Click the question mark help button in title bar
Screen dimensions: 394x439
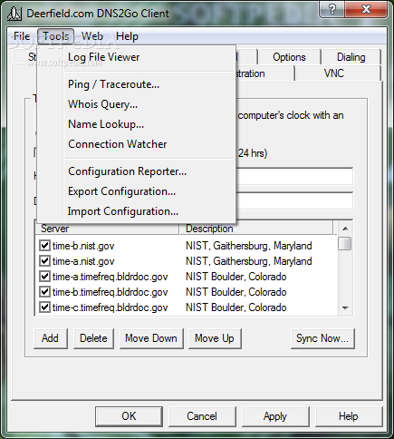click(332, 9)
